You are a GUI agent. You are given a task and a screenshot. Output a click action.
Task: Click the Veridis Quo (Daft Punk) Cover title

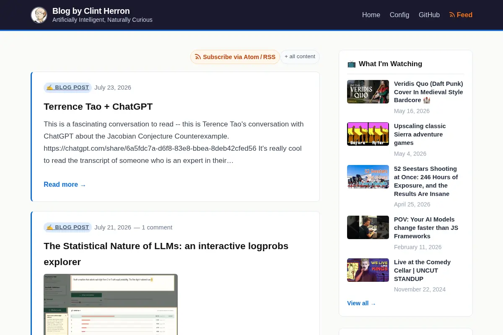pyautogui.click(x=428, y=92)
